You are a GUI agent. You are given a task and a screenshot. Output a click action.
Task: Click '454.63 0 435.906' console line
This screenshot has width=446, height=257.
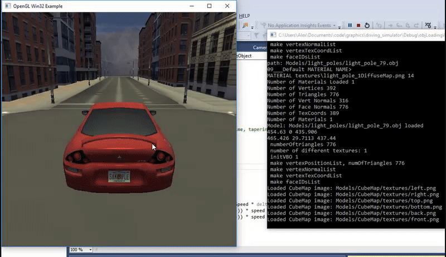coord(292,132)
